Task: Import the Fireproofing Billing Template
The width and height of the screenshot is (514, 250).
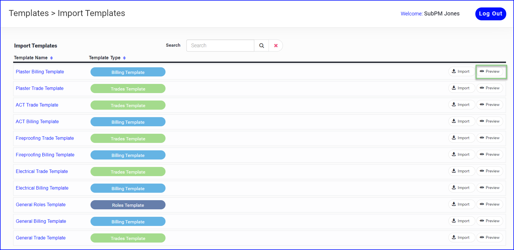Action: 461,155
